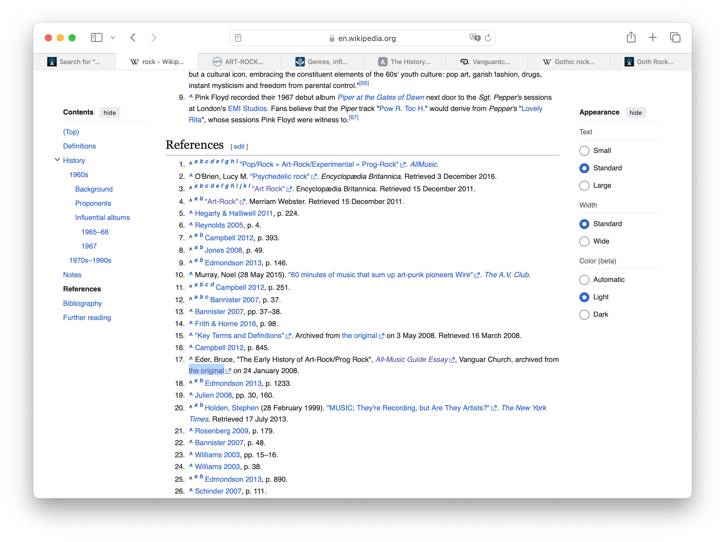The height and width of the screenshot is (542, 725).
Task: Open the Piper at the Gates of Dawn link
Action: [x=381, y=97]
